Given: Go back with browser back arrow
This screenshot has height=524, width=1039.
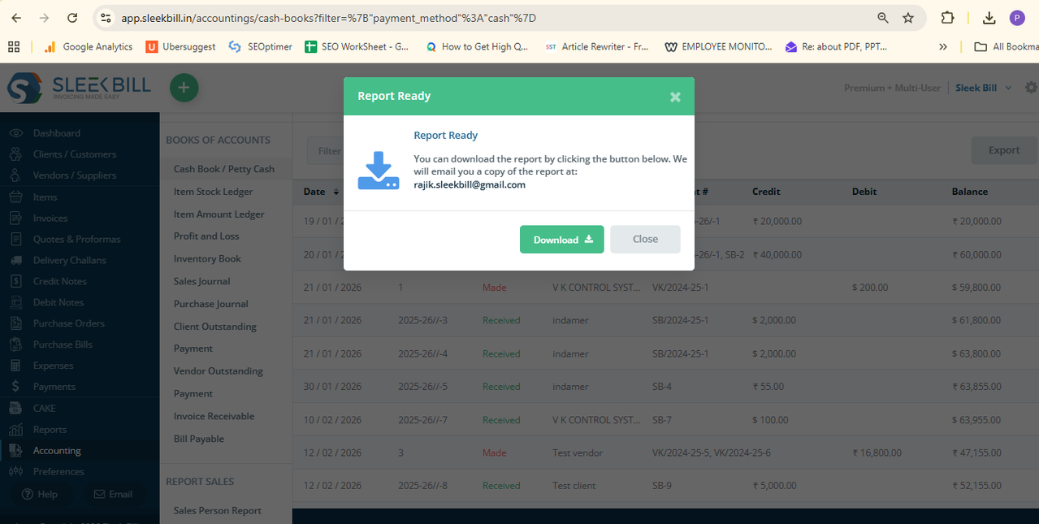Looking at the screenshot, I should [x=16, y=18].
